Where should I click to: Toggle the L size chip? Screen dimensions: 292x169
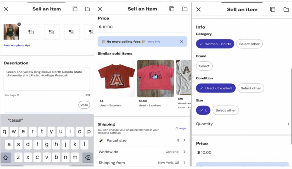point(203,110)
